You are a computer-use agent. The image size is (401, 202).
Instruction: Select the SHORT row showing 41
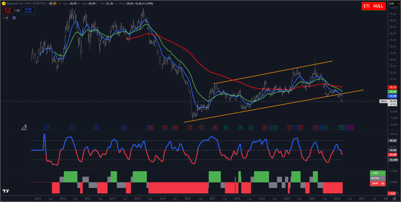pos(378,183)
